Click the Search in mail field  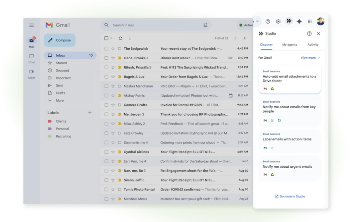coord(156,25)
